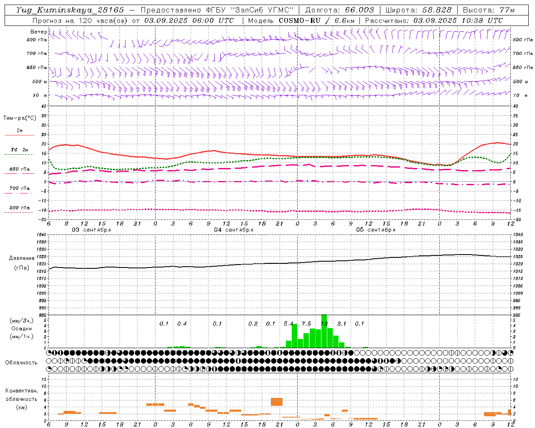This screenshot has width=535, height=428.
Task: Click the Облачность cloud cover label
Action: tap(21, 363)
